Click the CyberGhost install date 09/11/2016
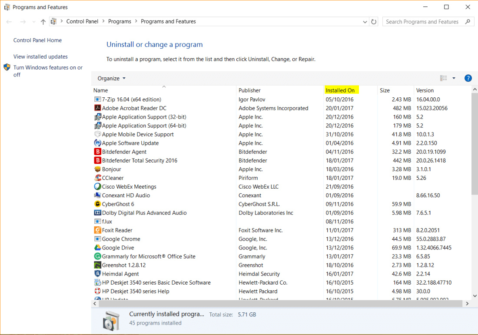Screen dimensions: 478x335 pyautogui.click(x=340, y=204)
